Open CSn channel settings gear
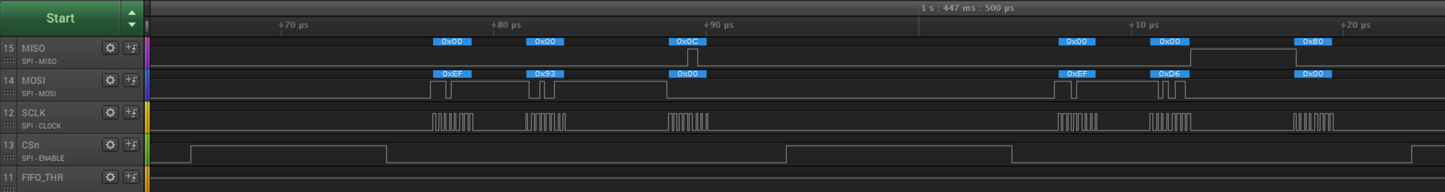The width and height of the screenshot is (1445, 192). pos(110,145)
